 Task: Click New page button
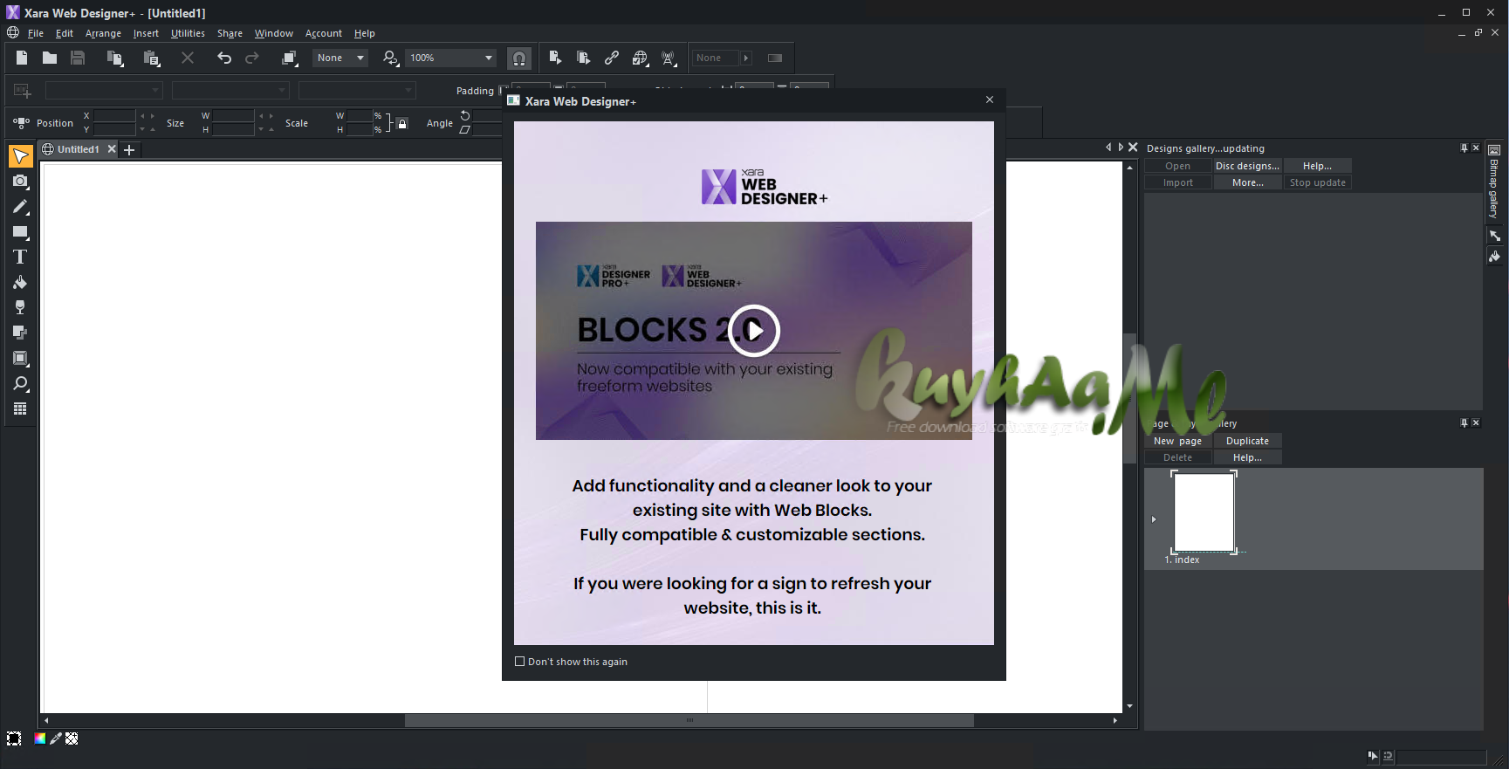(1177, 441)
